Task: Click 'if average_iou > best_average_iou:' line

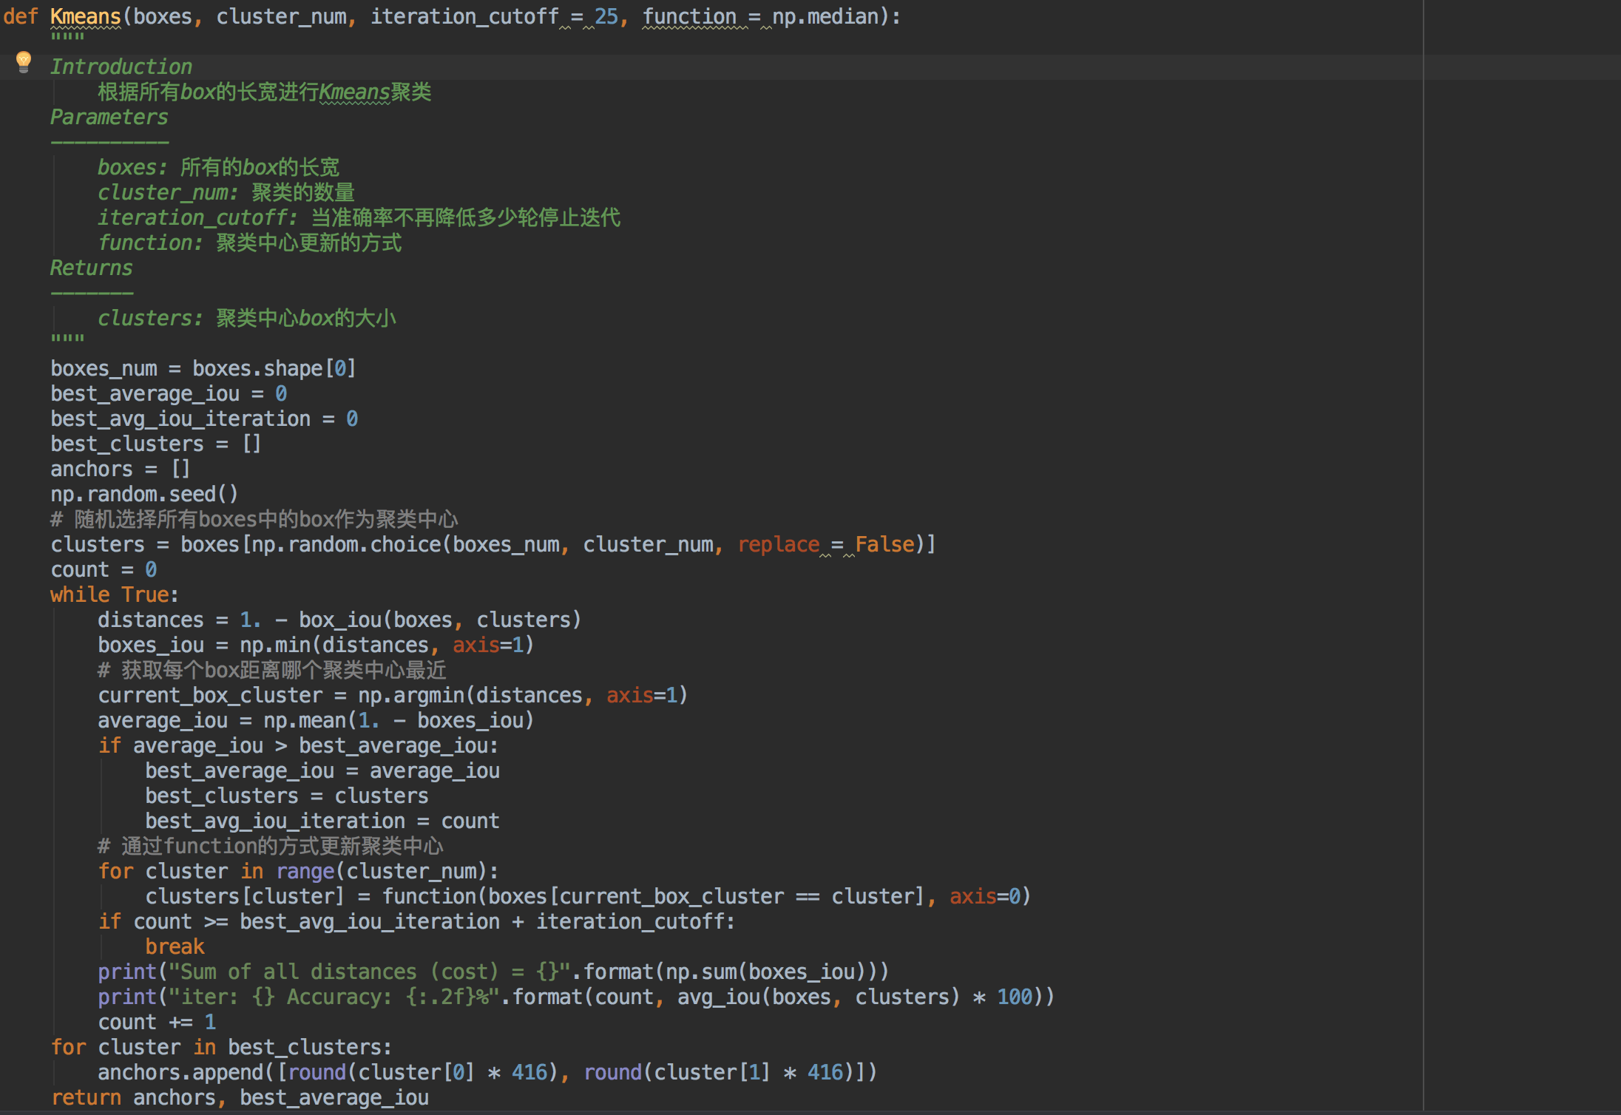Action: (x=298, y=745)
